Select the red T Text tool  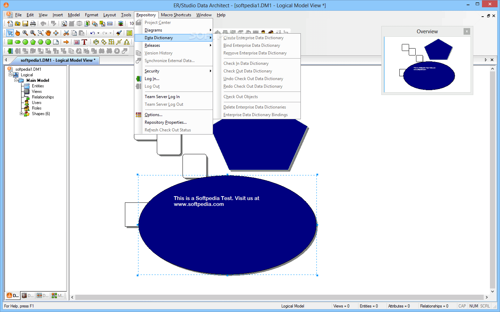tap(84, 42)
